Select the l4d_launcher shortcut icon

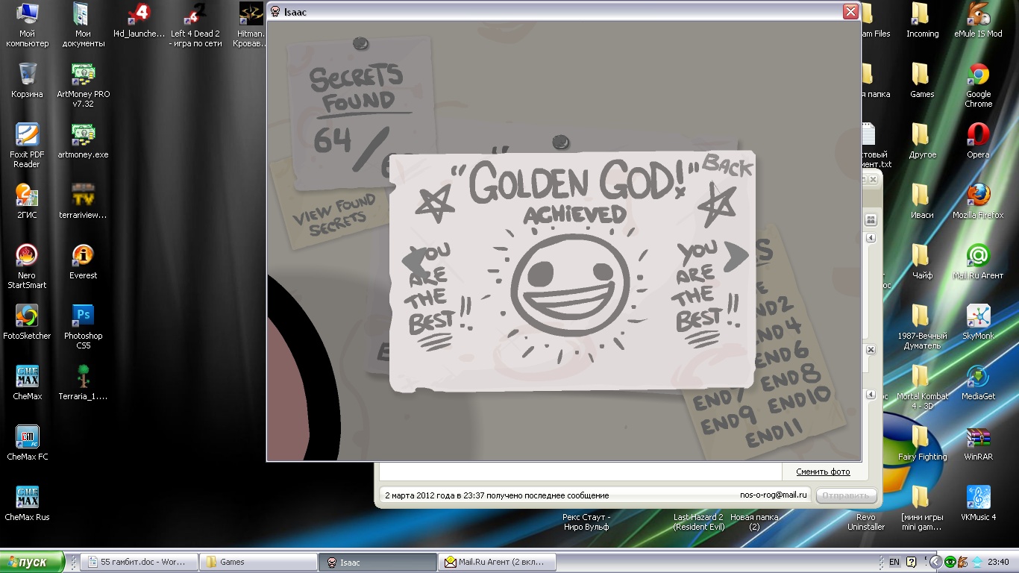(138, 20)
